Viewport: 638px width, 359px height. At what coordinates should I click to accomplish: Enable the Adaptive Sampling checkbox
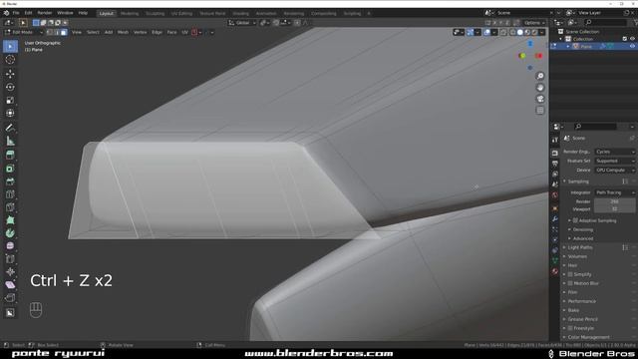click(x=575, y=220)
